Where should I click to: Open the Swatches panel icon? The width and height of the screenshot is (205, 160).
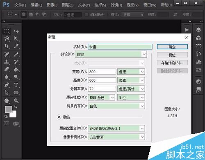click(198, 70)
